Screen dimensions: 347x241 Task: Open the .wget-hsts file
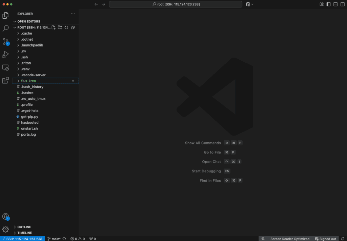click(45, 111)
